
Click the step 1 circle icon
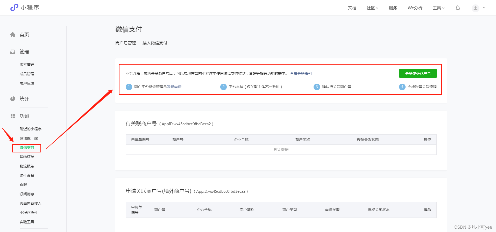[x=129, y=87]
